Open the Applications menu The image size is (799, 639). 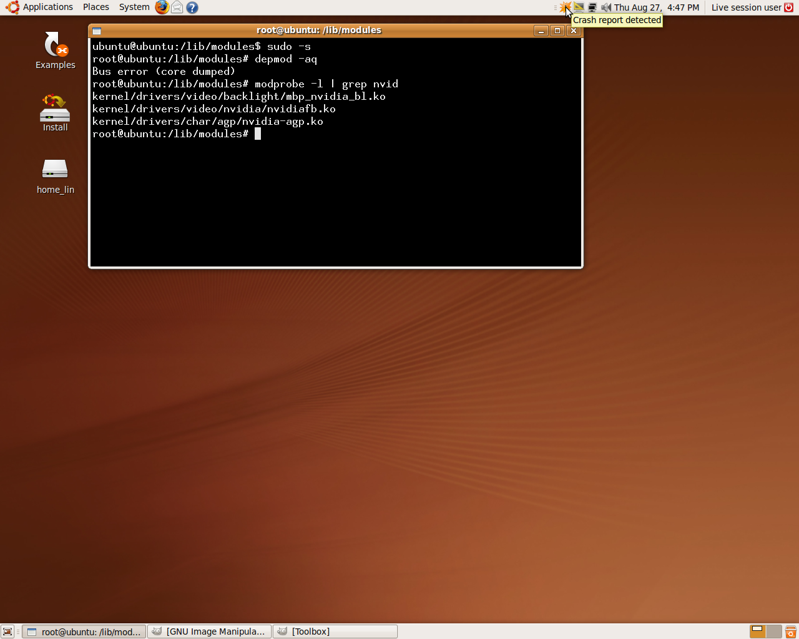tap(39, 7)
